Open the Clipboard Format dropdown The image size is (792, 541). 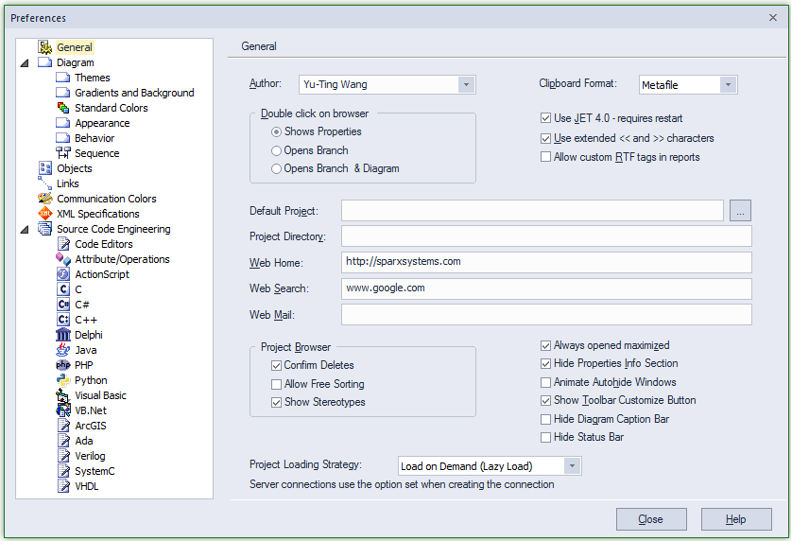728,85
